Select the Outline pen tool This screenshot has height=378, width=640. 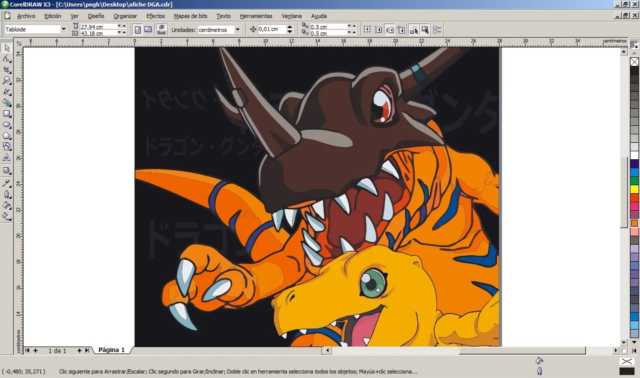click(x=6, y=194)
